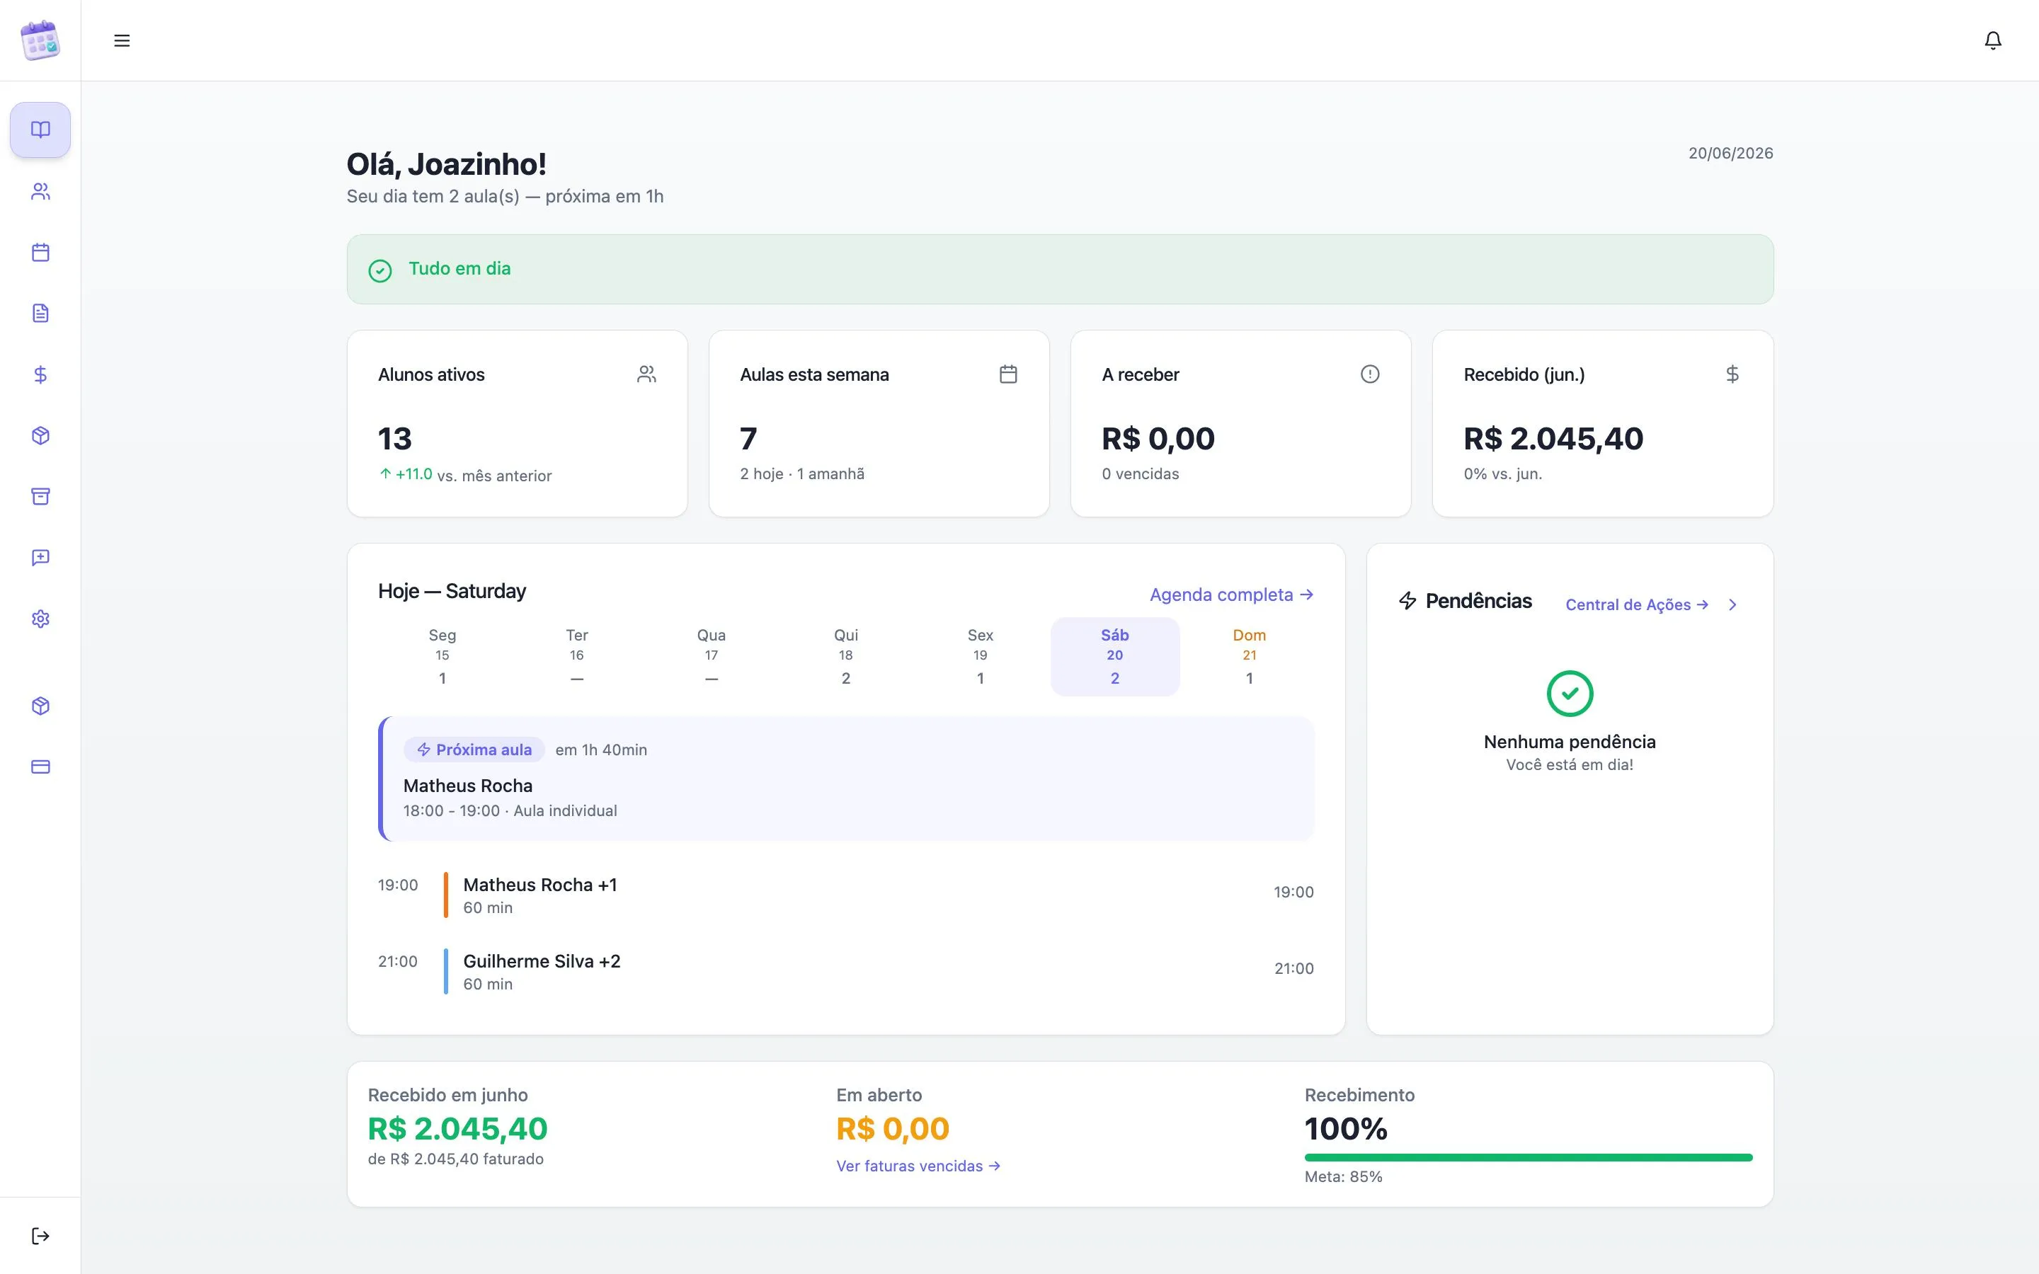Image resolution: width=2039 pixels, height=1274 pixels.
Task: Expand the chevron next to Central de Ações
Action: coord(1732,605)
